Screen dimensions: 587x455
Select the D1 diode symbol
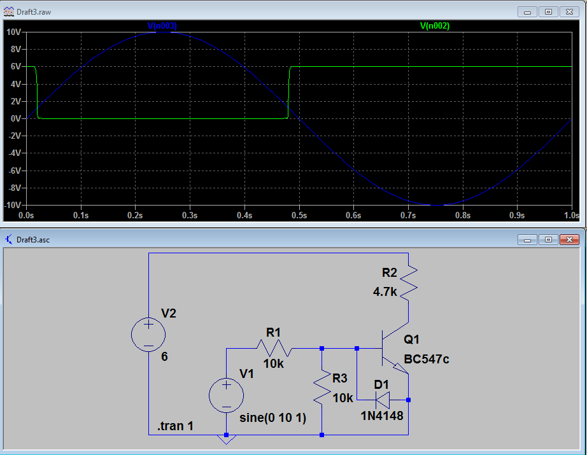tap(382, 400)
